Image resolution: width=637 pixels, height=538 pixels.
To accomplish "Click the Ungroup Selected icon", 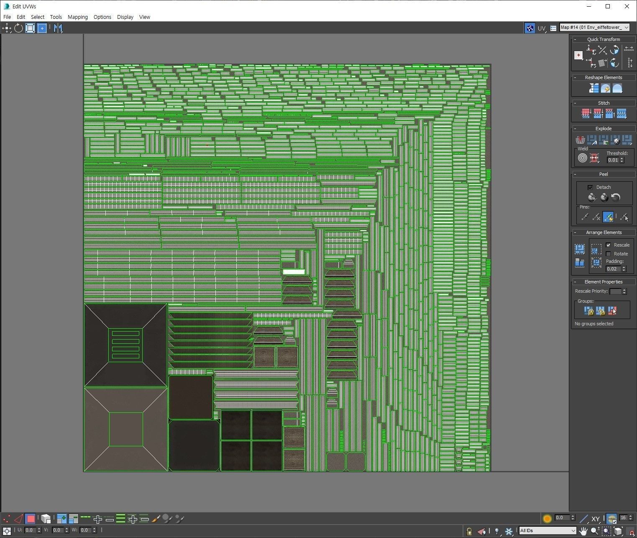I will (x=601, y=311).
